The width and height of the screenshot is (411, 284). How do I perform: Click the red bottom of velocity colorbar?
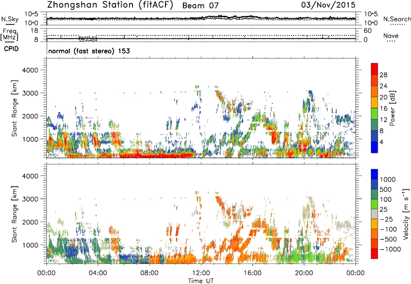click(375, 253)
